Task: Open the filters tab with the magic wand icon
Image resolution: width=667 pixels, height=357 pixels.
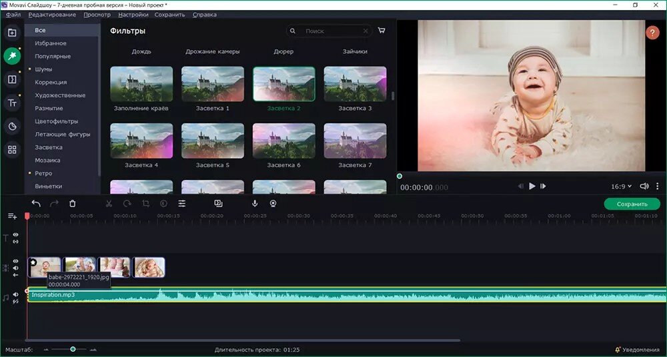Action: point(12,56)
